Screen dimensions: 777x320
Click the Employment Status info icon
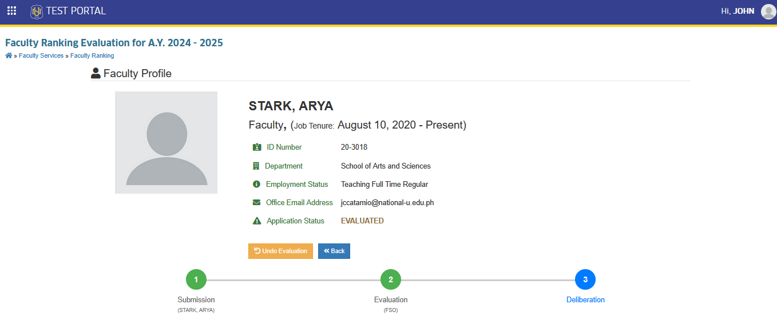click(x=256, y=185)
